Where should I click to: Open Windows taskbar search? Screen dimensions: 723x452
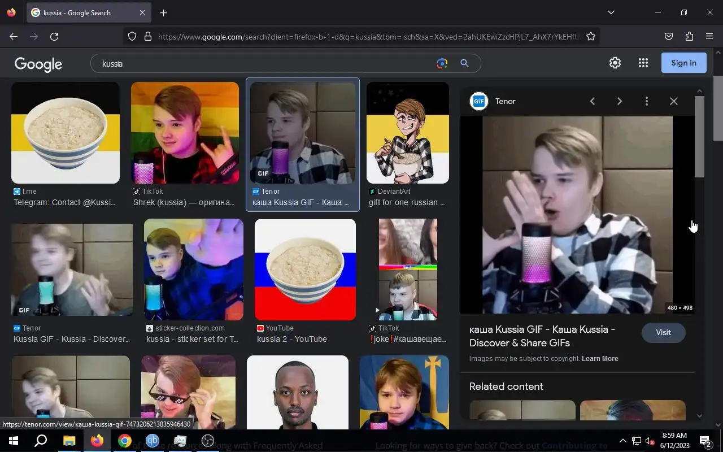pos(41,441)
